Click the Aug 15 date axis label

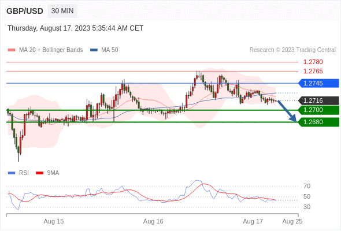54,221
